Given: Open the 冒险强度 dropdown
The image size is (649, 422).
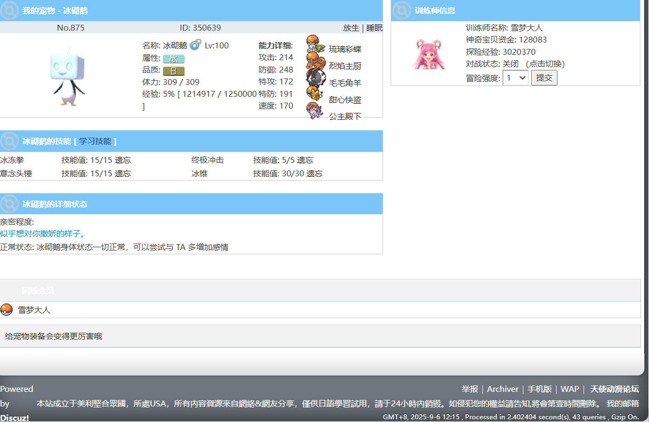Looking at the screenshot, I should (516, 78).
